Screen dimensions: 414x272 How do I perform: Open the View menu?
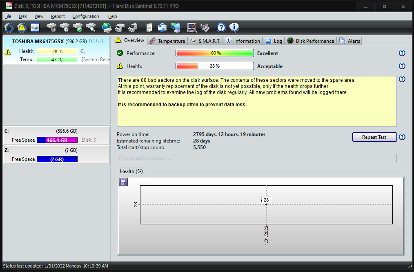click(39, 16)
